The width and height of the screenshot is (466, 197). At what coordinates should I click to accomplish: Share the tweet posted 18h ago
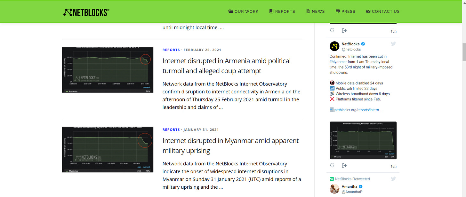pyautogui.click(x=344, y=166)
